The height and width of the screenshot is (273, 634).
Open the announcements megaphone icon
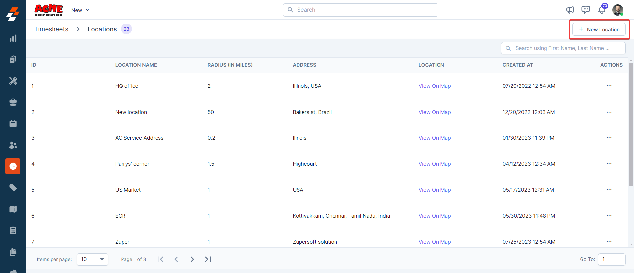click(570, 10)
